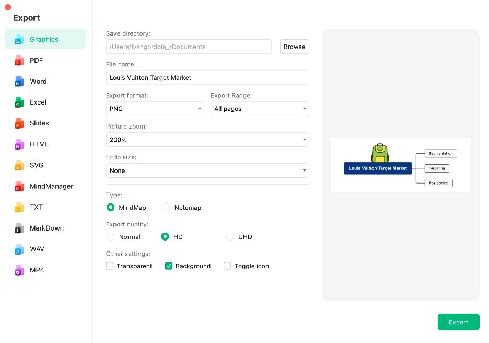Click the Slides presentation icon

(x=19, y=123)
